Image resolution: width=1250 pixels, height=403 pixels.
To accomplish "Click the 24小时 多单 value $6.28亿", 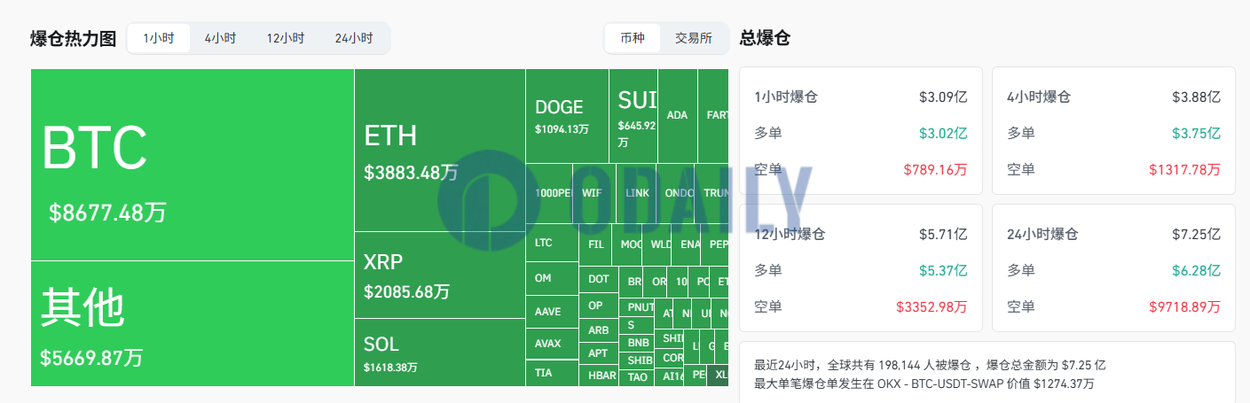I will click(1196, 271).
